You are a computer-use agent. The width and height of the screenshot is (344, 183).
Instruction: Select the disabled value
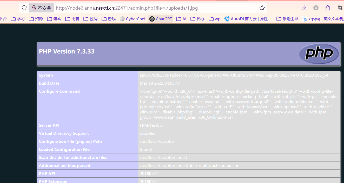(x=148, y=133)
